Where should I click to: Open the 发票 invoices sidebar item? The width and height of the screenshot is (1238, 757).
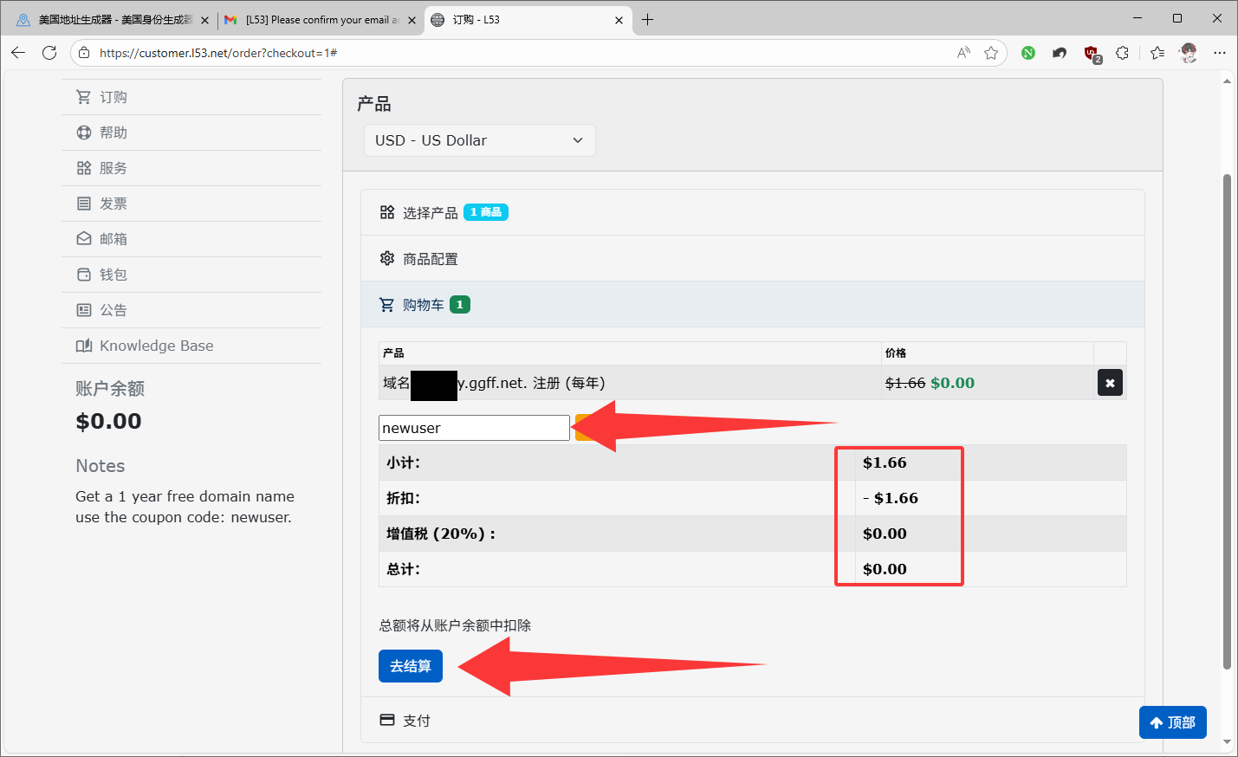[x=113, y=204]
